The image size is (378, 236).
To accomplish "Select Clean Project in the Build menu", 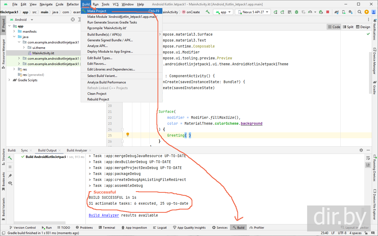I will click(x=97, y=94).
